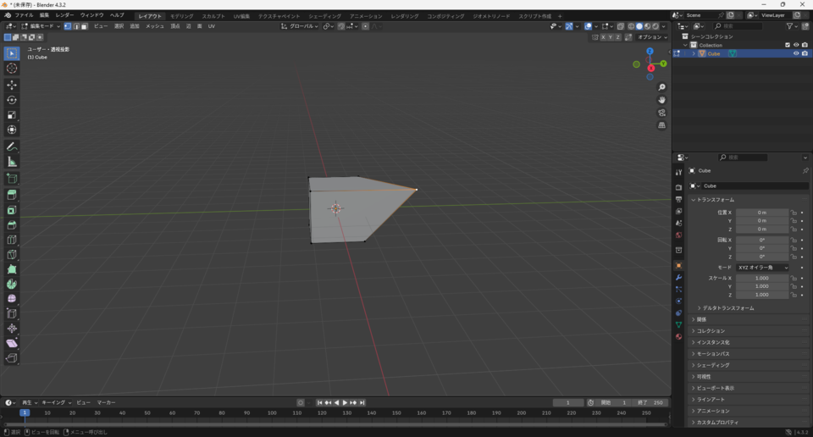Image resolution: width=813 pixels, height=437 pixels.
Task: Enable vertex select mode
Action: (x=68, y=26)
